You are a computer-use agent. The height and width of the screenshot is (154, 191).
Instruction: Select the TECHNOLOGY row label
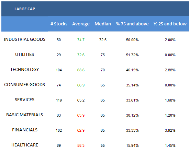pyautogui.click(x=24, y=70)
